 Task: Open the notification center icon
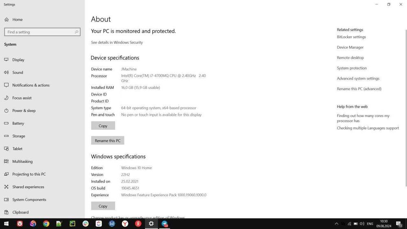click(399, 224)
